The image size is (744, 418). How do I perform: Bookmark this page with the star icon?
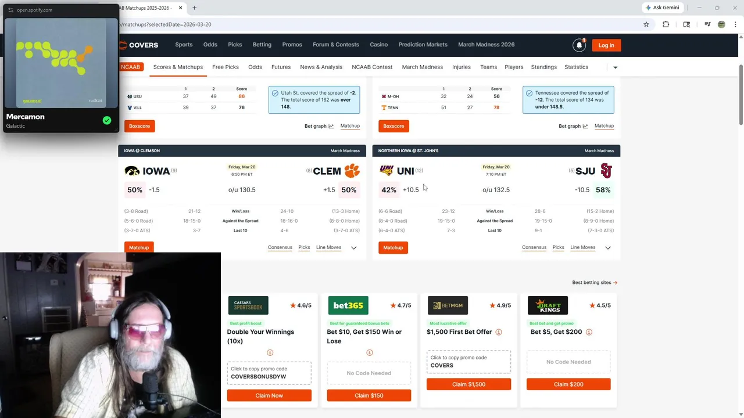tap(646, 24)
